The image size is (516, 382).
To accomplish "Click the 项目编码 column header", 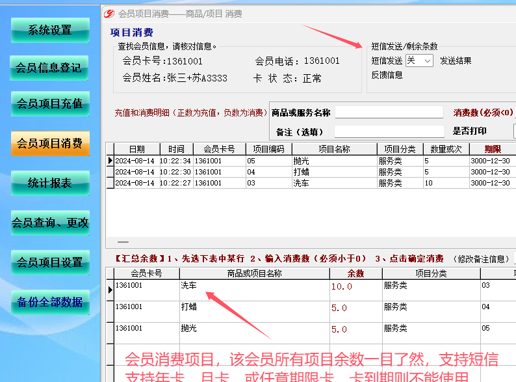I will tap(268, 149).
